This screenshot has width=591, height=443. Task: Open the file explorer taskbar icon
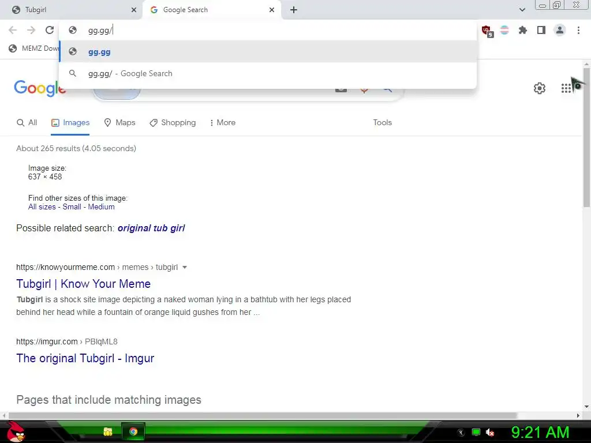point(108,431)
